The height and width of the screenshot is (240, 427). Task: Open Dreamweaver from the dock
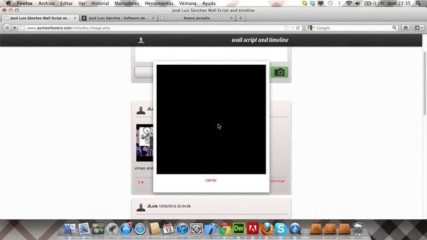[x=239, y=229]
